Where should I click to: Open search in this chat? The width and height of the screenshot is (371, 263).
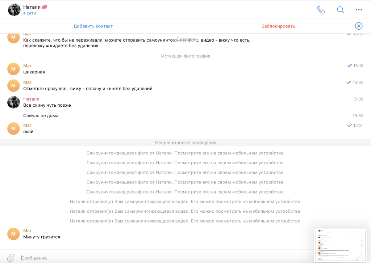[340, 10]
